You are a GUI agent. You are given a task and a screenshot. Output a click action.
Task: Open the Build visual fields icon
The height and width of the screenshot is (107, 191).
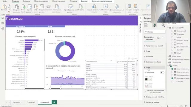point(146,25)
